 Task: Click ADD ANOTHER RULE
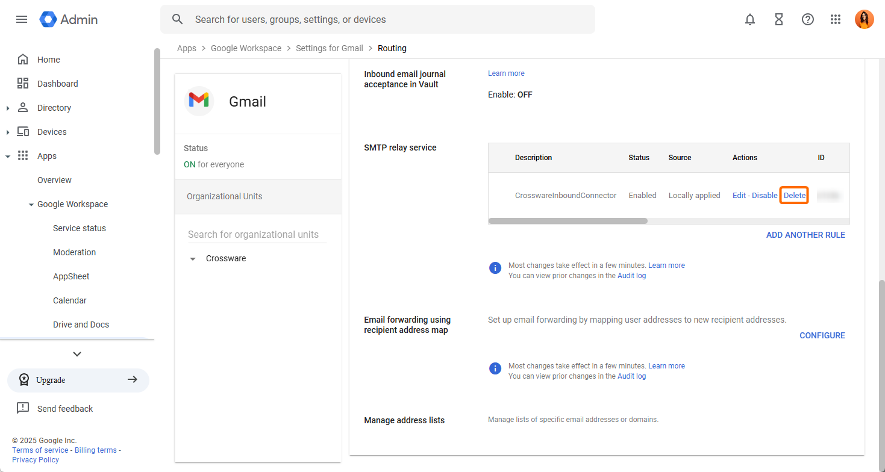click(x=805, y=235)
